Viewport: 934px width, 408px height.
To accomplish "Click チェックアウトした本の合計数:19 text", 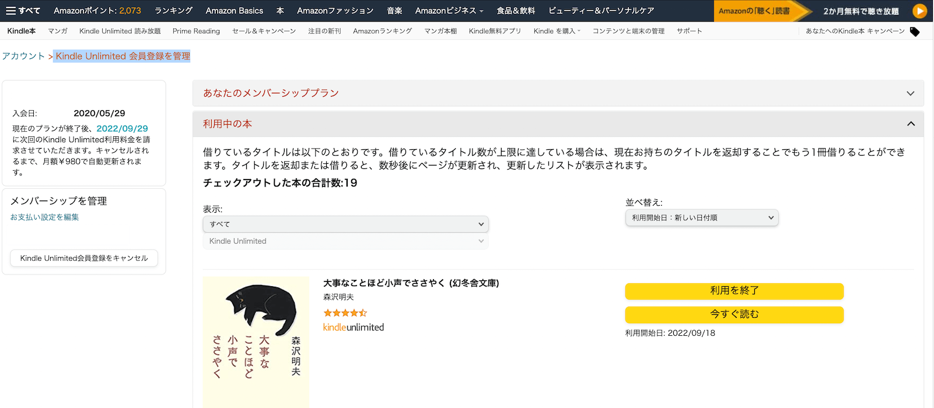I will pos(280,183).
